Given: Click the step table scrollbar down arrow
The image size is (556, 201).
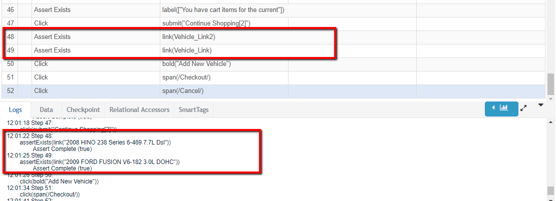Looking at the screenshot, I should (550, 98).
